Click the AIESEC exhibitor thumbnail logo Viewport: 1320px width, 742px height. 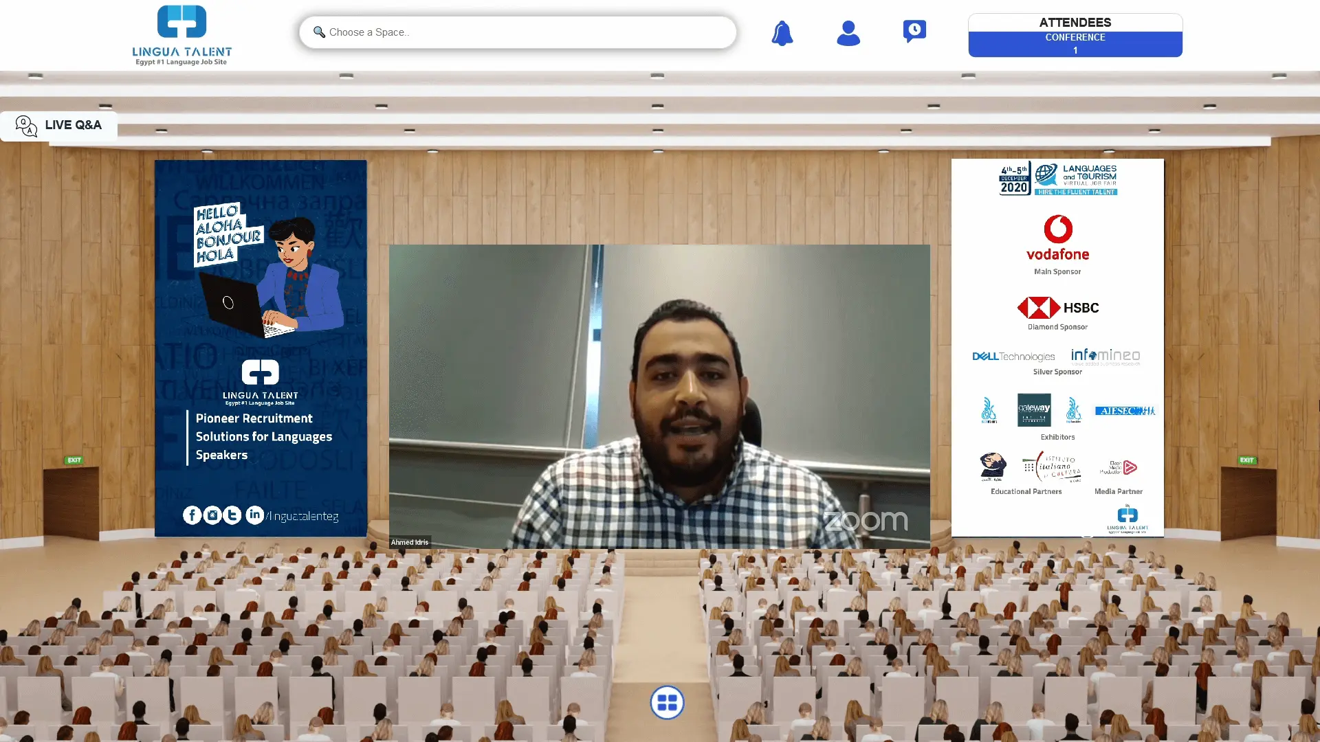coord(1125,409)
